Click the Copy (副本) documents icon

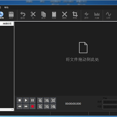[x=44, y=14]
